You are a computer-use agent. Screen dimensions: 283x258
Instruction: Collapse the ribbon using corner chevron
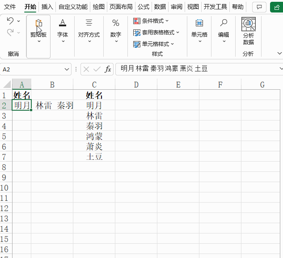tap(279, 53)
